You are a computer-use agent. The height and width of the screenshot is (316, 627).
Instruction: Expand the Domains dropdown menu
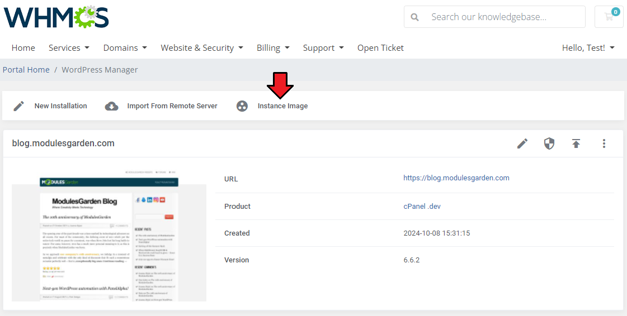[x=125, y=48]
